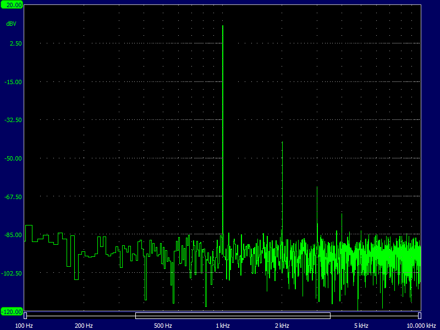Viewport: 440px width, 330px height.
Task: Click the frequency range scrollbar thumb
Action: pyautogui.click(x=233, y=316)
